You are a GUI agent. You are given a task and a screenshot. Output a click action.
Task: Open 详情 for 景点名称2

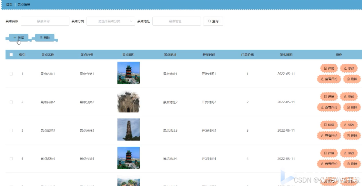[x=329, y=96]
